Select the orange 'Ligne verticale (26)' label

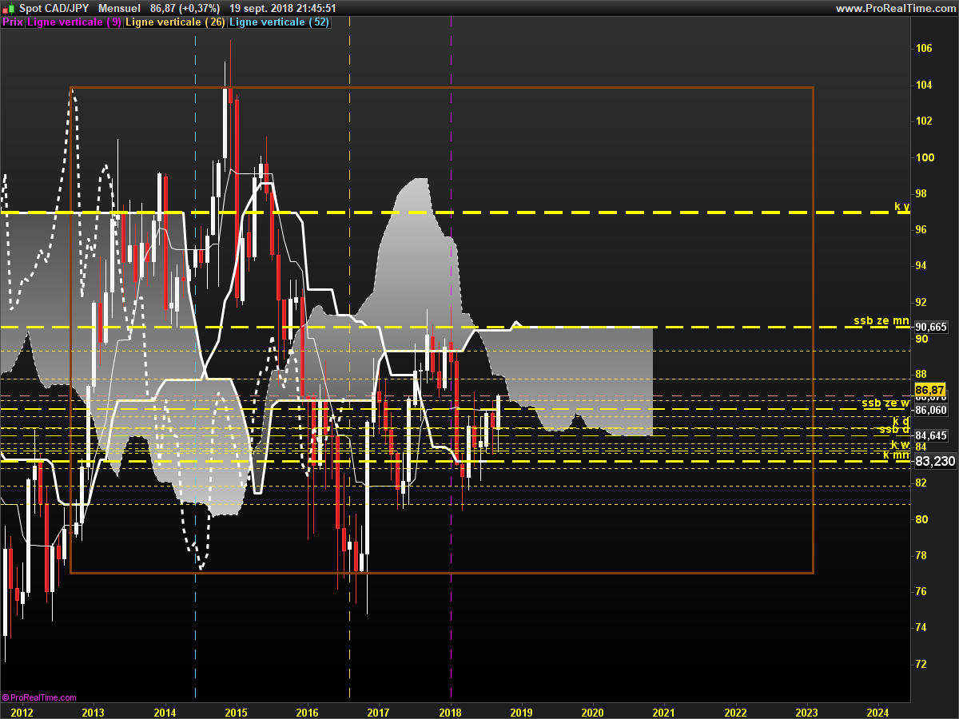point(175,22)
